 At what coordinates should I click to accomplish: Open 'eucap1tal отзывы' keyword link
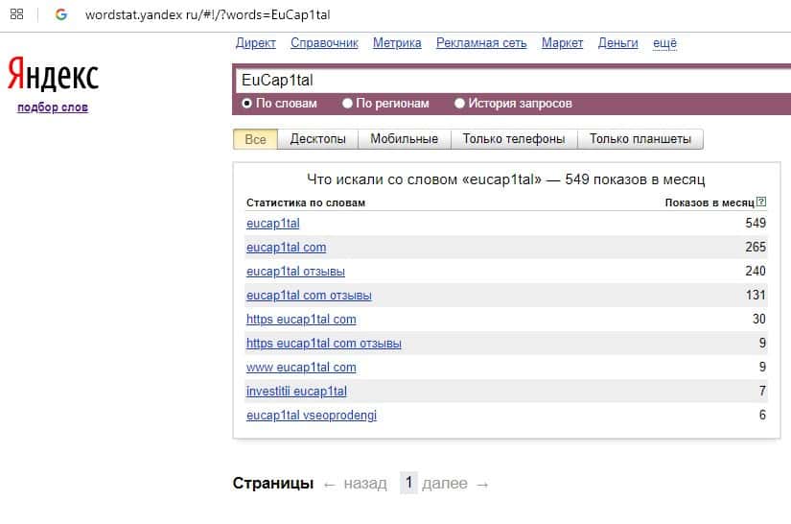pos(295,272)
